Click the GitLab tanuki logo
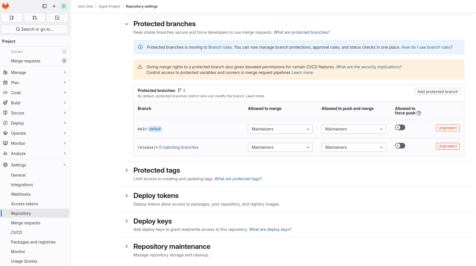Screen dimensions: 476x266 click(x=5, y=6)
